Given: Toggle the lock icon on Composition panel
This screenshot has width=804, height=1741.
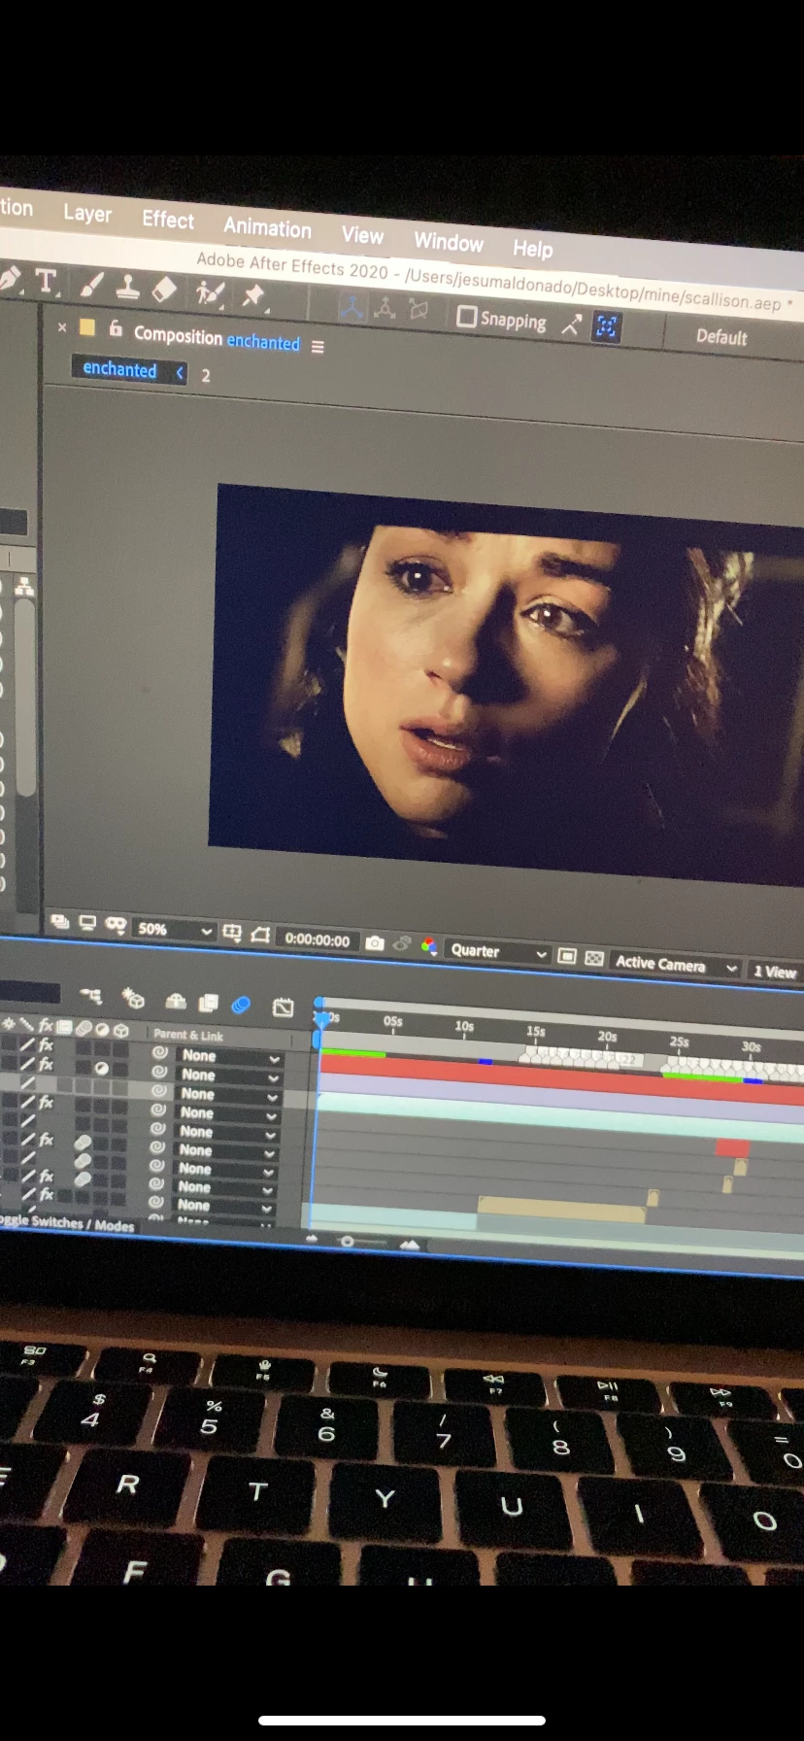Looking at the screenshot, I should 116,328.
